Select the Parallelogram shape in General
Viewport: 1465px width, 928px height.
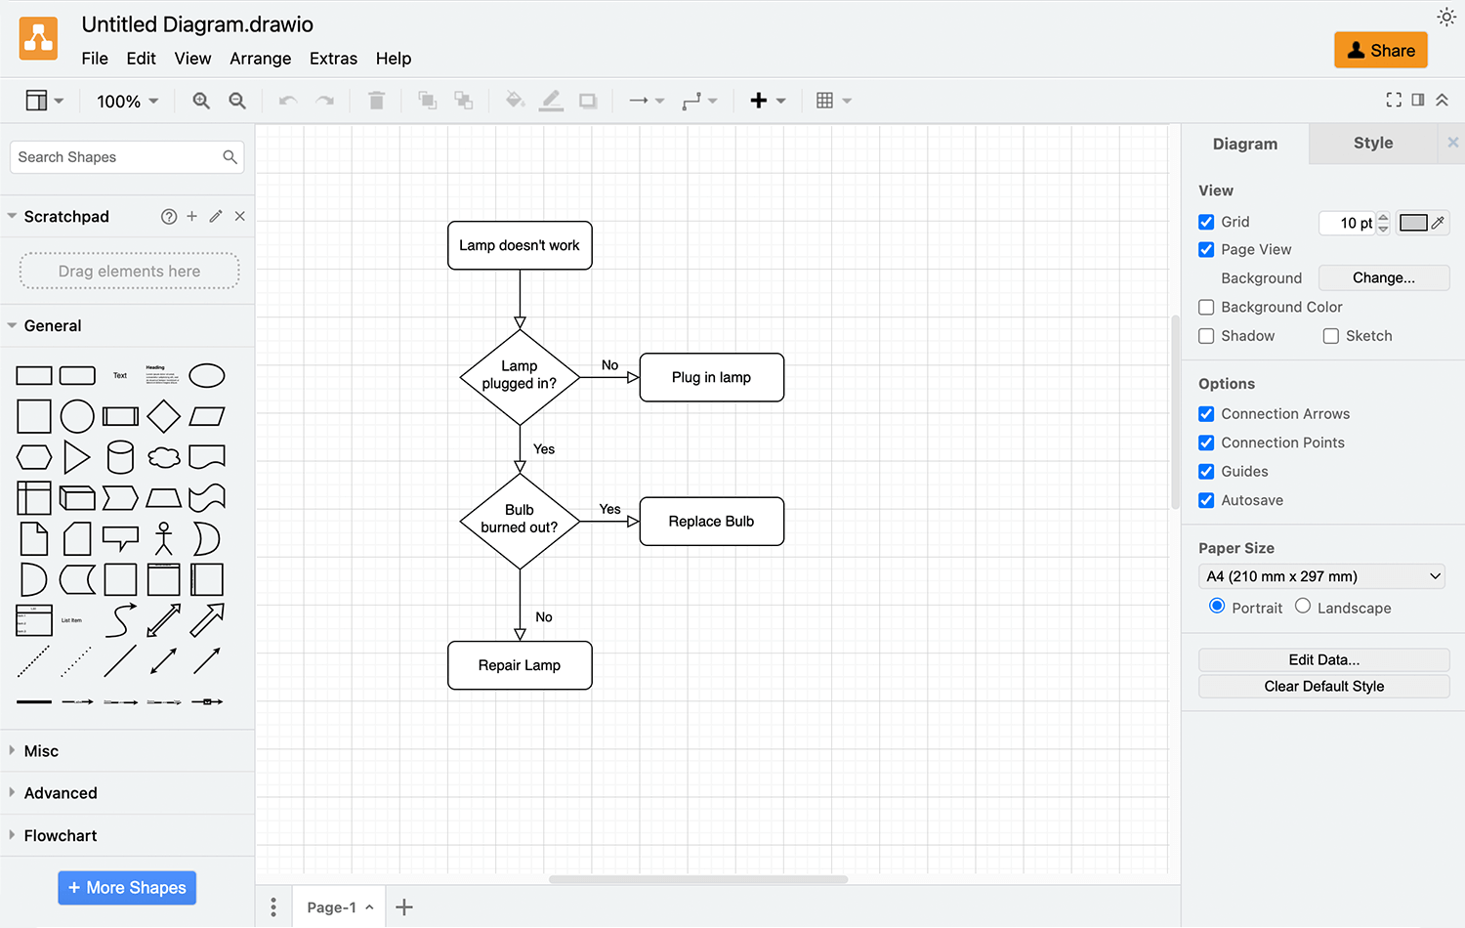coord(207,416)
